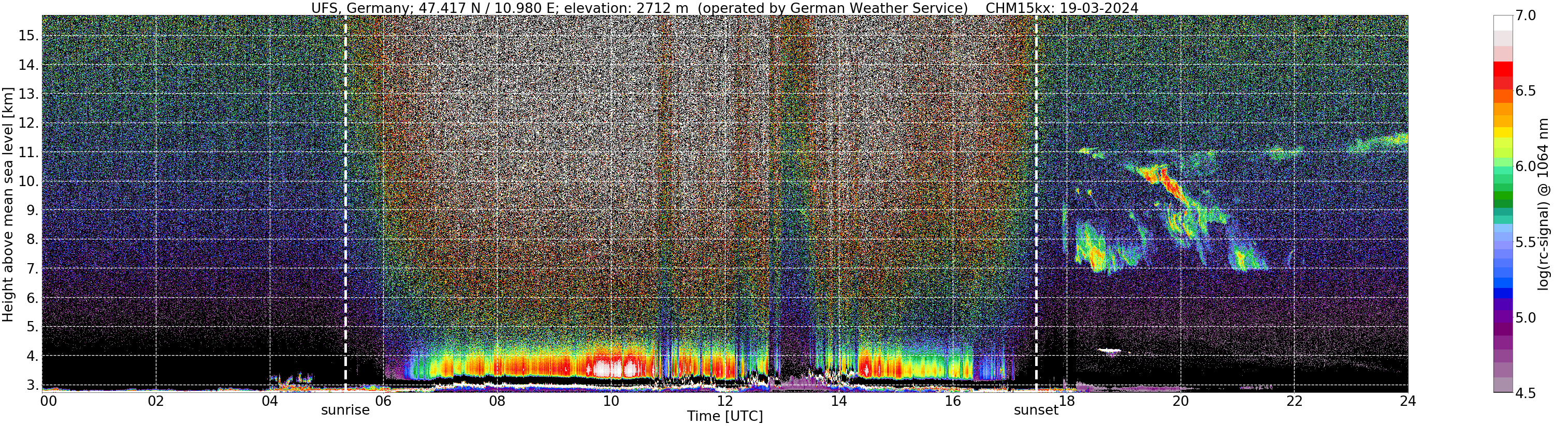Click the colorbar 6.0 value label
Image resolution: width=1554 pixels, height=426 pixels.
click(1526, 166)
